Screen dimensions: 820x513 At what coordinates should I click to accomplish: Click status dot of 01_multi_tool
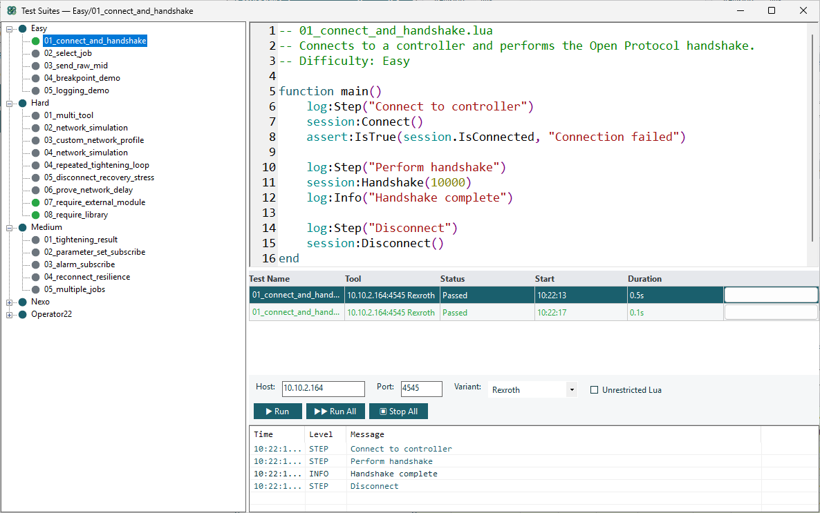click(x=35, y=115)
